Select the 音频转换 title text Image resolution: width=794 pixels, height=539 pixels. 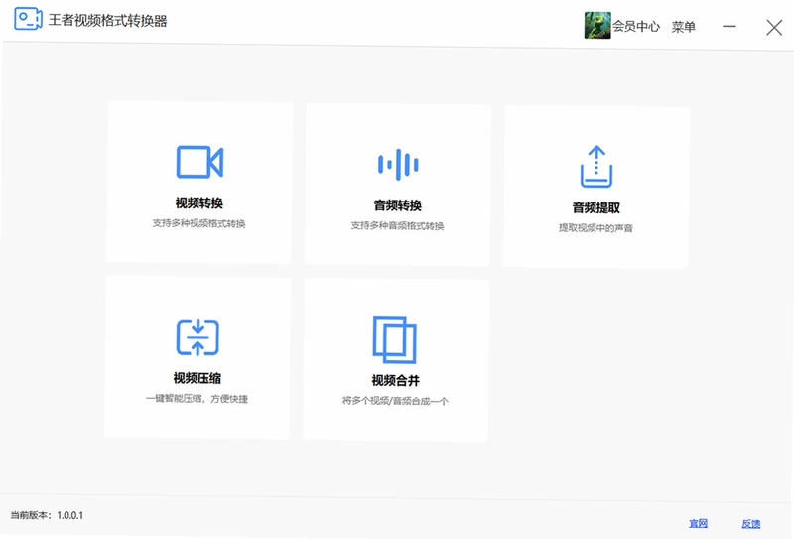click(398, 205)
